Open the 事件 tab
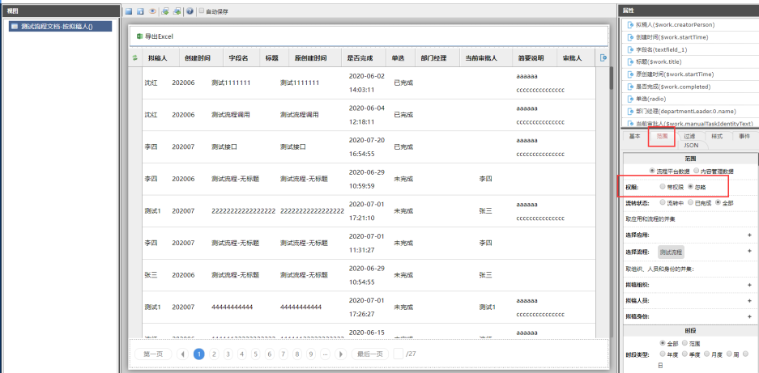This screenshot has height=373, width=759. 744,136
